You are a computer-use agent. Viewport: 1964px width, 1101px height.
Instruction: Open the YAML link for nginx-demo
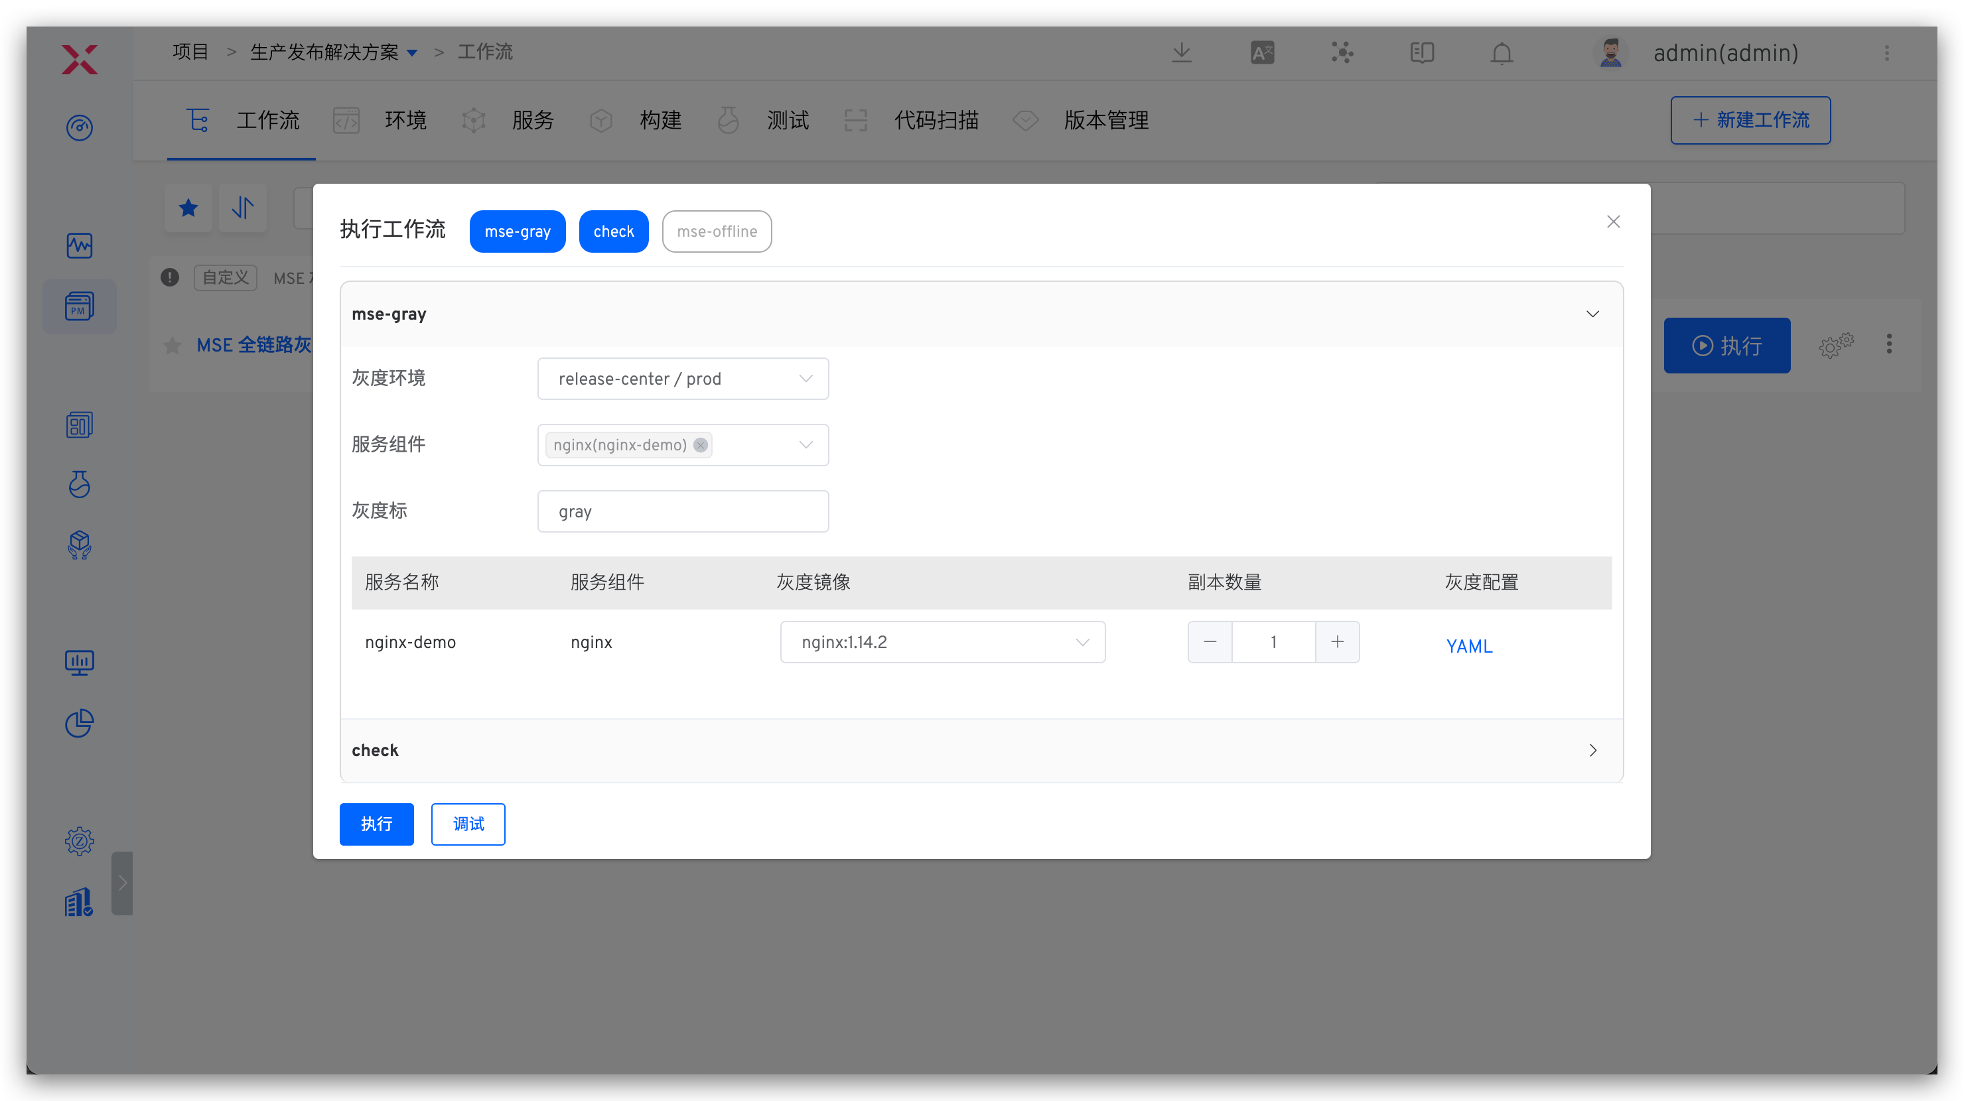[x=1470, y=645]
